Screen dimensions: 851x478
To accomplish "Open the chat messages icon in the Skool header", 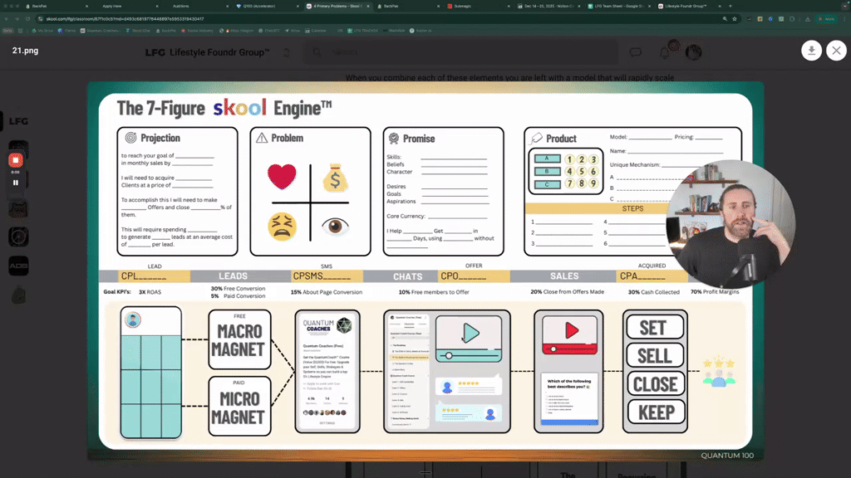I will (636, 52).
